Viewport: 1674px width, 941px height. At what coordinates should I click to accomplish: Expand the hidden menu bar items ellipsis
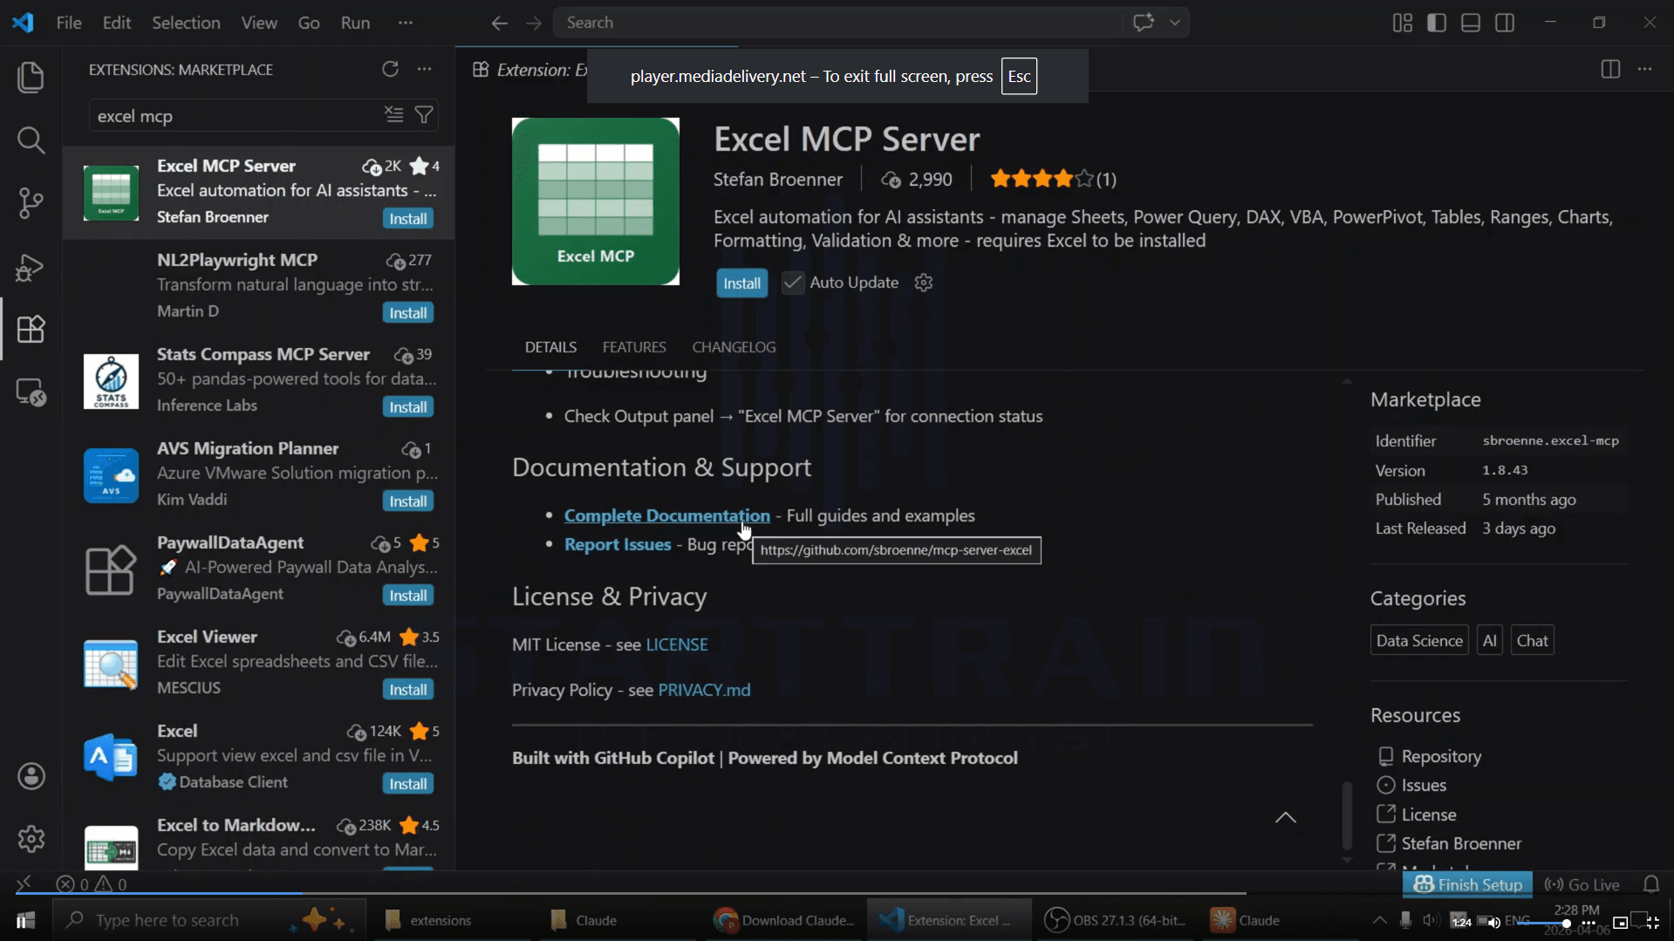[406, 23]
